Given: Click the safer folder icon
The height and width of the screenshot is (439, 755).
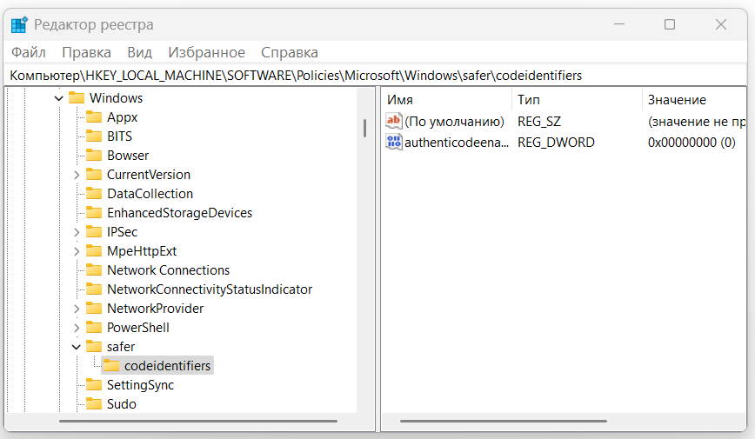Looking at the screenshot, I should 94,346.
